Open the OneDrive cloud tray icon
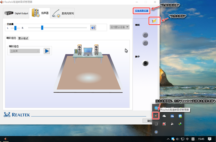 pyautogui.click(x=164, y=116)
